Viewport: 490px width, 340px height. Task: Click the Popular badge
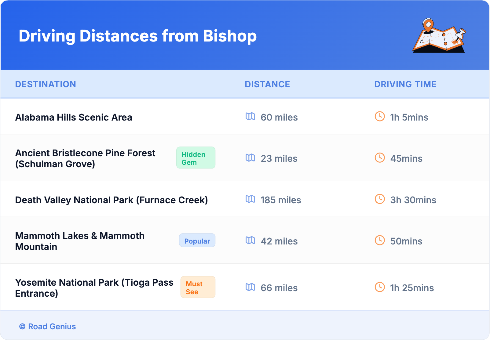[197, 241]
